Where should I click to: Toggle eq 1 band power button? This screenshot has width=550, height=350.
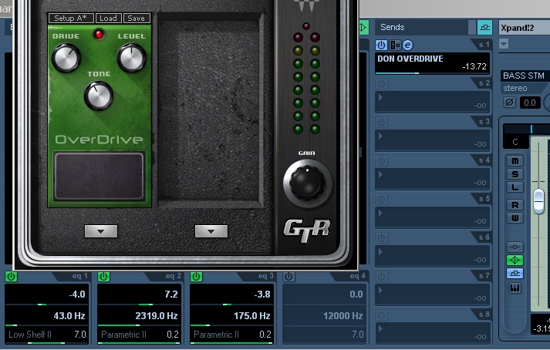11,277
